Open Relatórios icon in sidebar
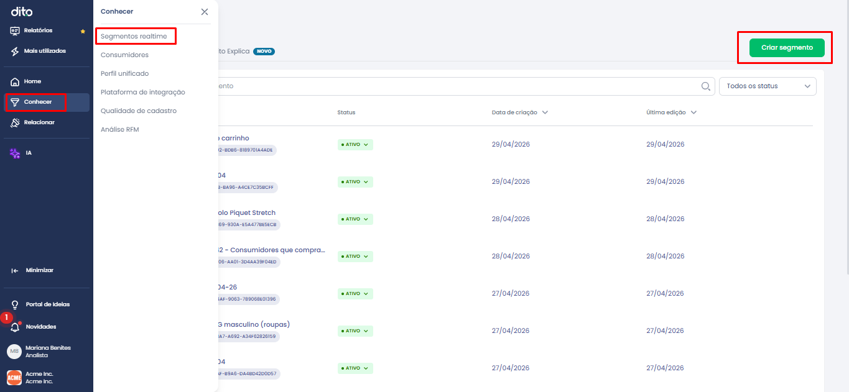Image resolution: width=849 pixels, height=392 pixels. tap(15, 30)
